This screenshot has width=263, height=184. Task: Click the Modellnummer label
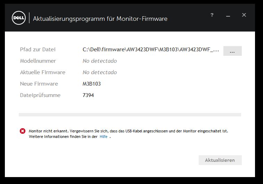coord(38,61)
